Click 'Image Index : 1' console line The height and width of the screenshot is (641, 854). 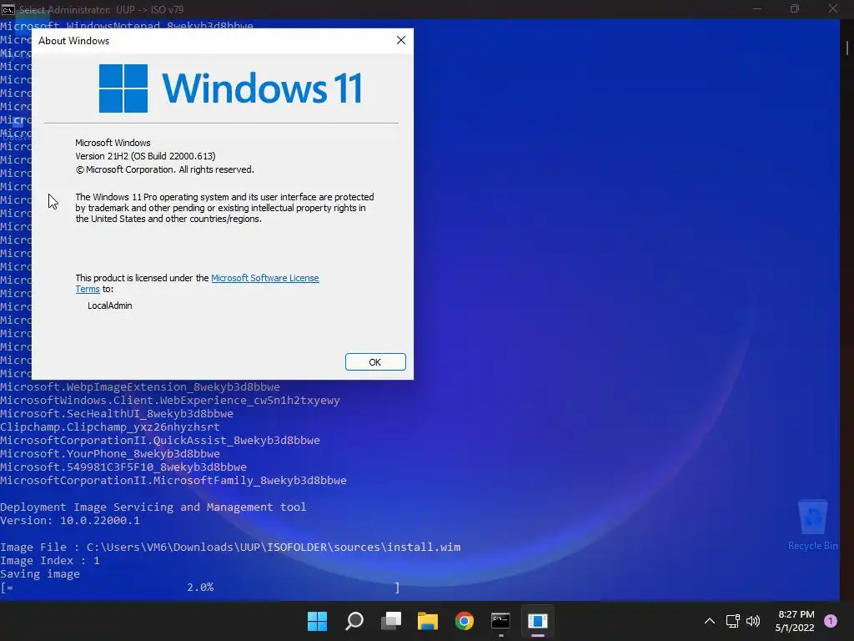49,560
